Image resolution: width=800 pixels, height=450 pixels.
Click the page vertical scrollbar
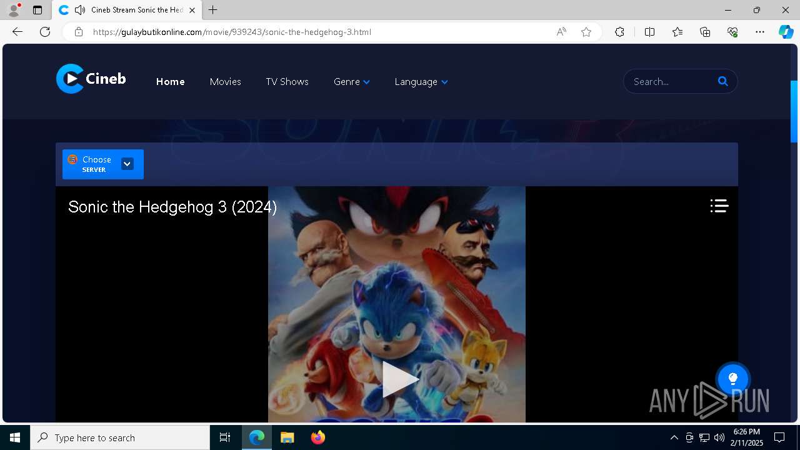pyautogui.click(x=794, y=111)
